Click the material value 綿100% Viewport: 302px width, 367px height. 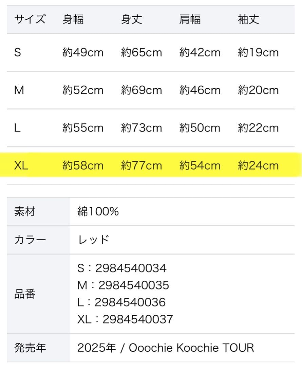click(98, 212)
